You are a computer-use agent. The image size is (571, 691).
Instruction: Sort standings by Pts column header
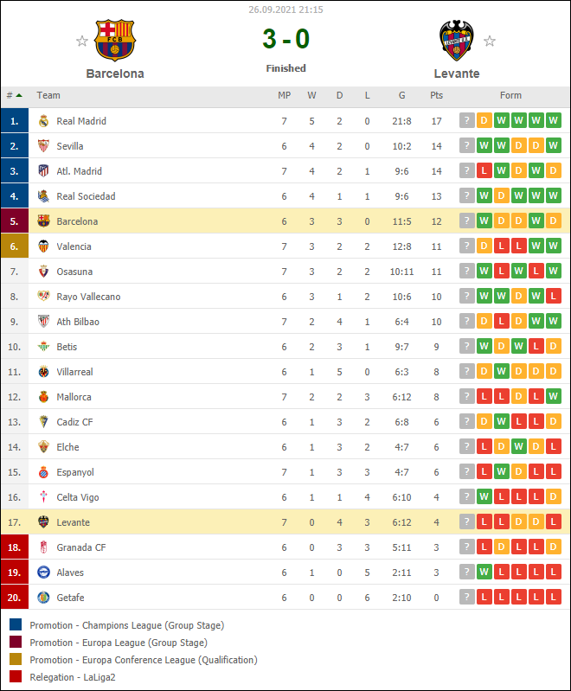(x=436, y=95)
